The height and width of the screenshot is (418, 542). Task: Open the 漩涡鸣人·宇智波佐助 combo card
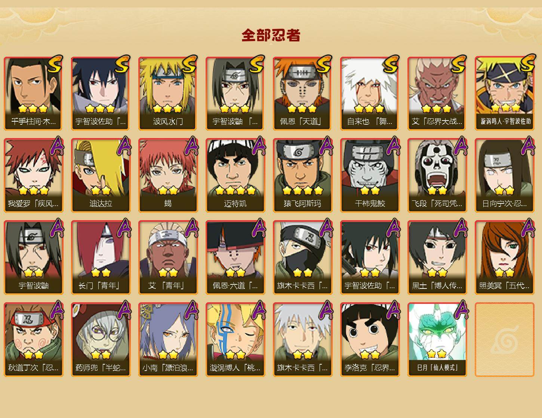tap(504, 93)
